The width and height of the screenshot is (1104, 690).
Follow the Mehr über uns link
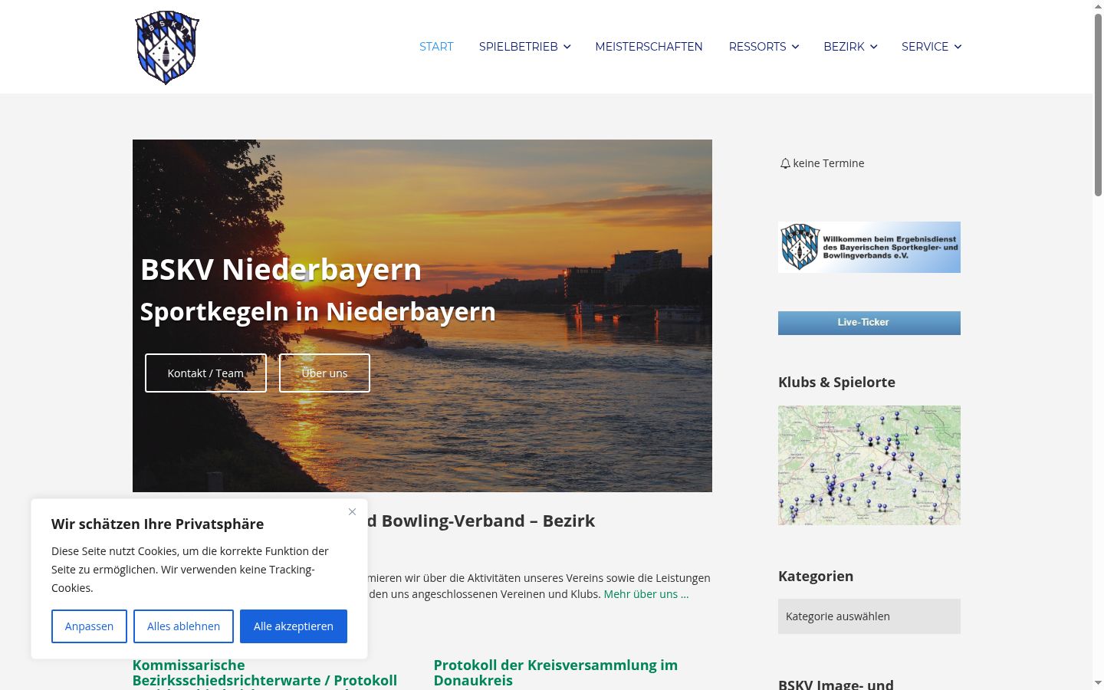pyautogui.click(x=646, y=594)
